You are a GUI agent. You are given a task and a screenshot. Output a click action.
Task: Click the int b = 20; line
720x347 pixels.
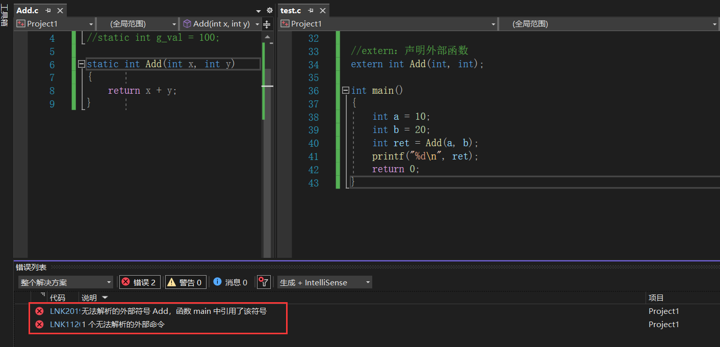[x=401, y=130]
